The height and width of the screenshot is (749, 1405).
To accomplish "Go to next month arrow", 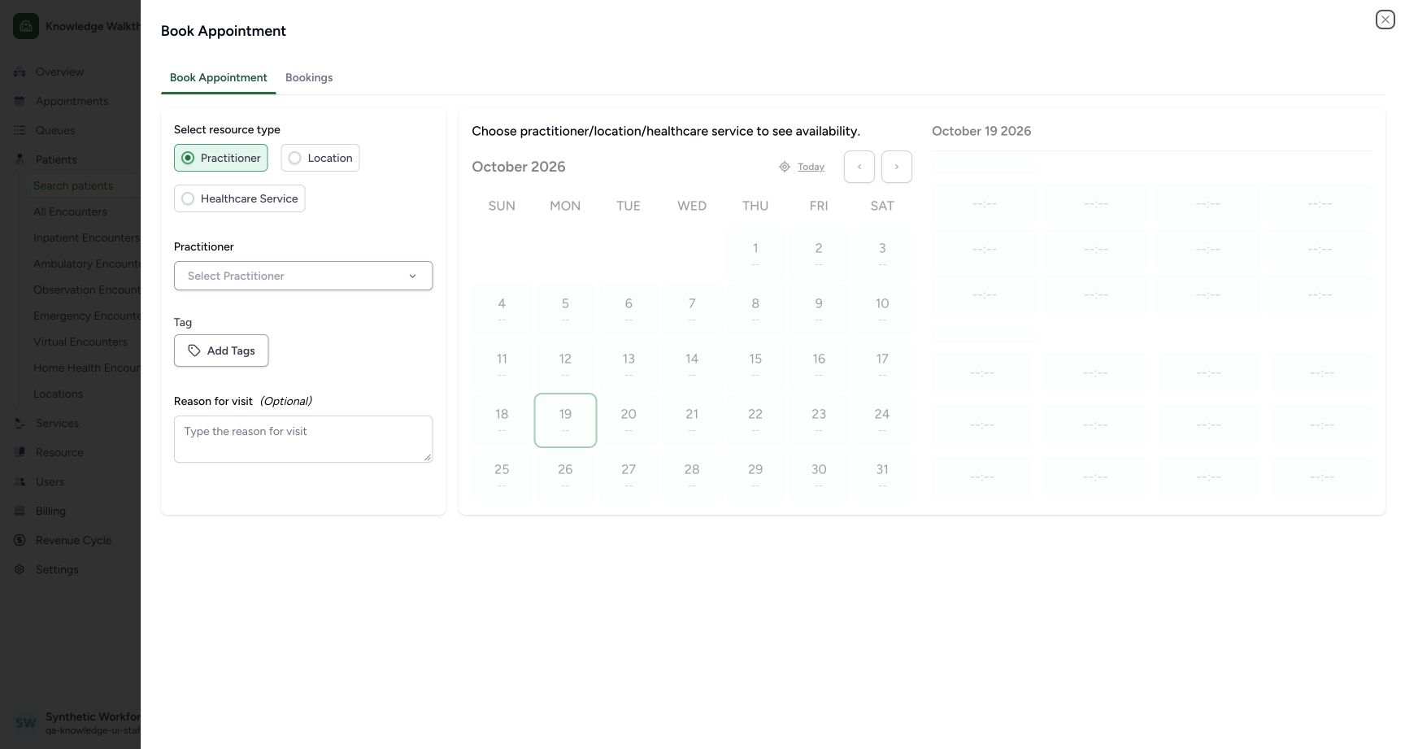I will (897, 167).
